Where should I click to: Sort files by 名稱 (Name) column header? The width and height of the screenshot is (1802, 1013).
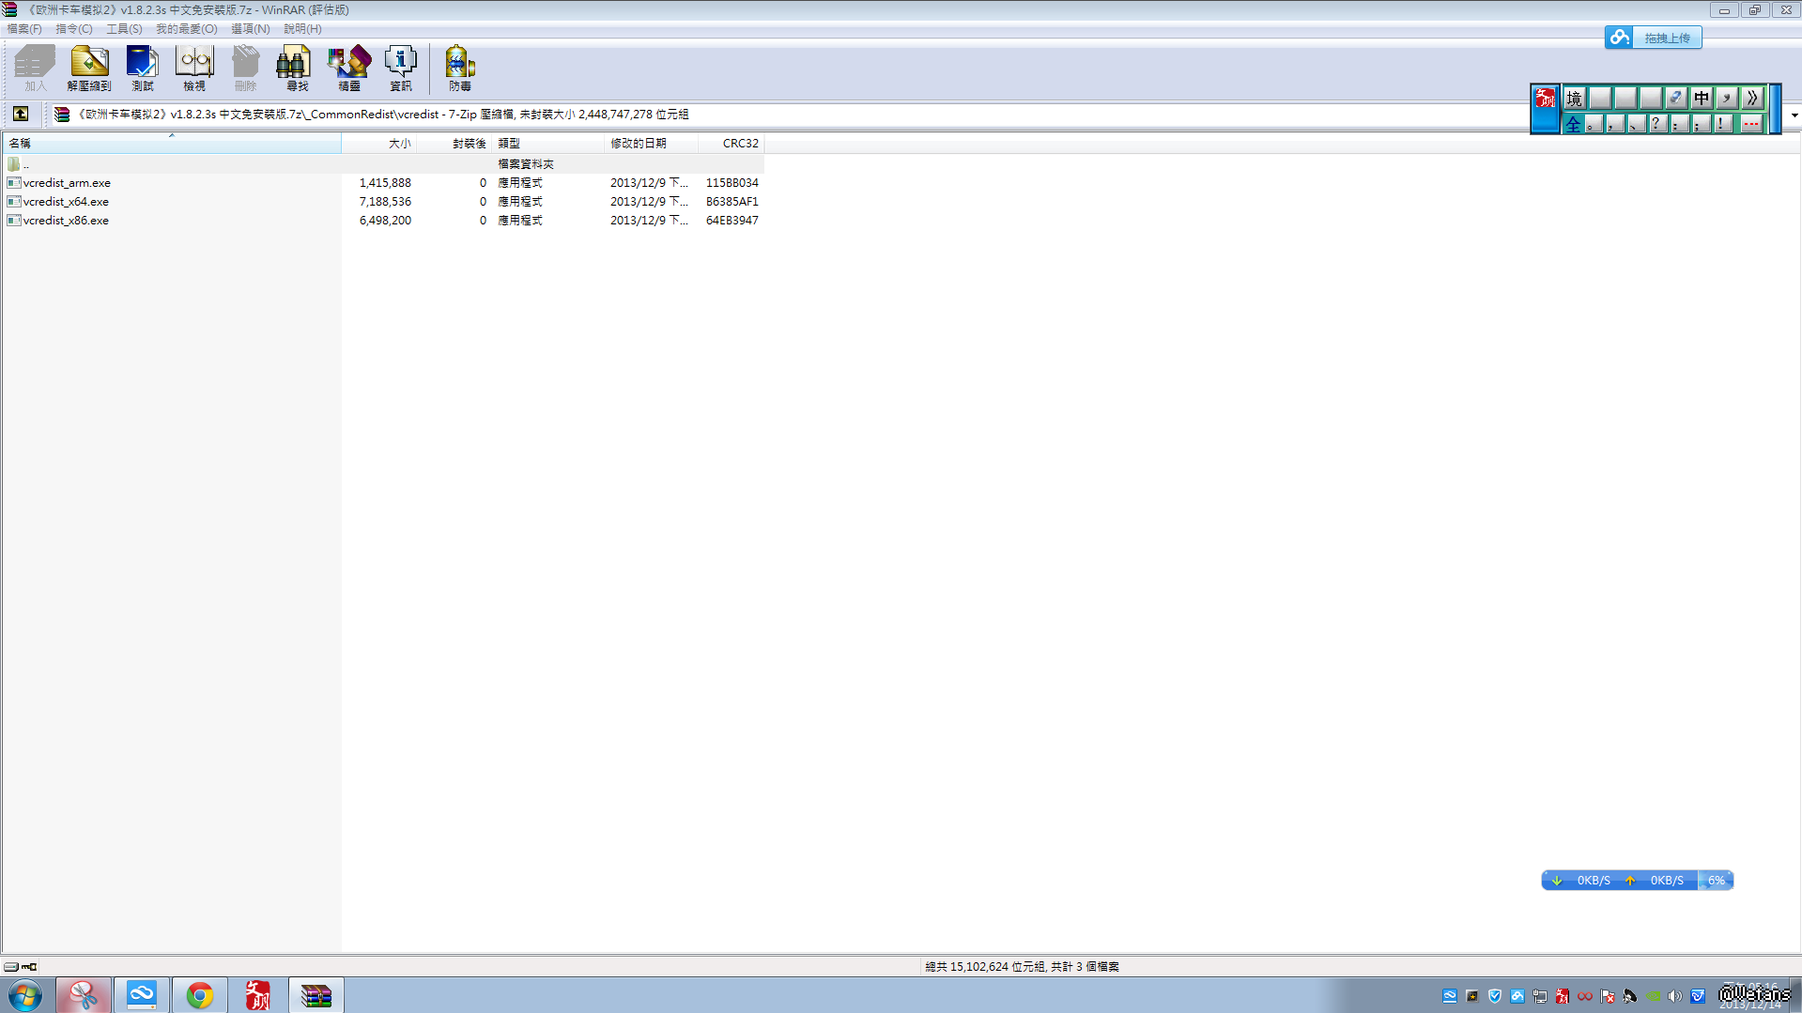click(172, 144)
